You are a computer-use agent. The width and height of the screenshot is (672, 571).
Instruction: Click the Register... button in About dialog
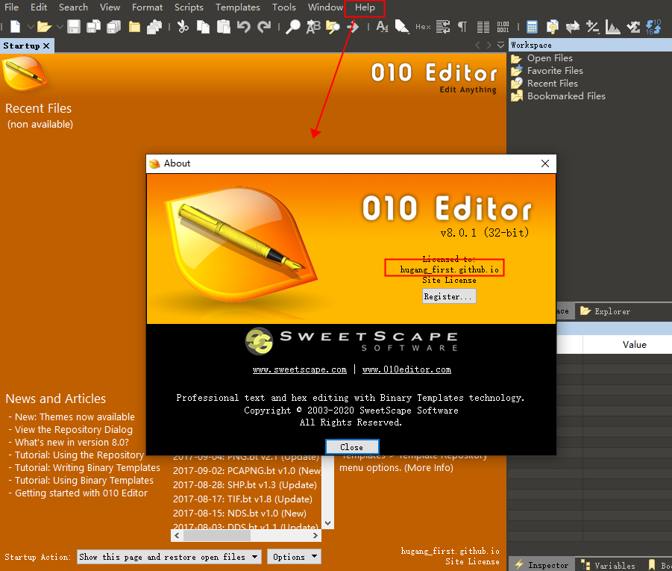coord(449,296)
